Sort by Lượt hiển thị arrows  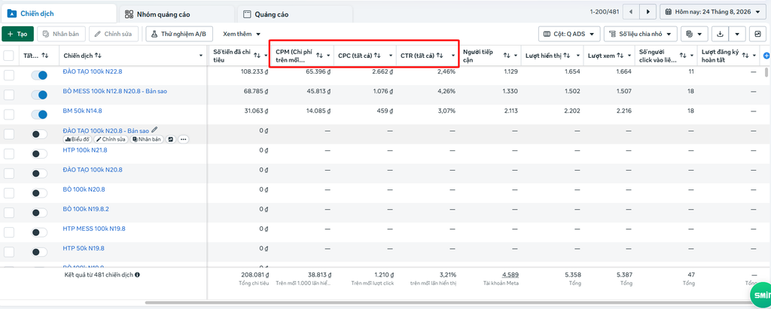click(567, 56)
